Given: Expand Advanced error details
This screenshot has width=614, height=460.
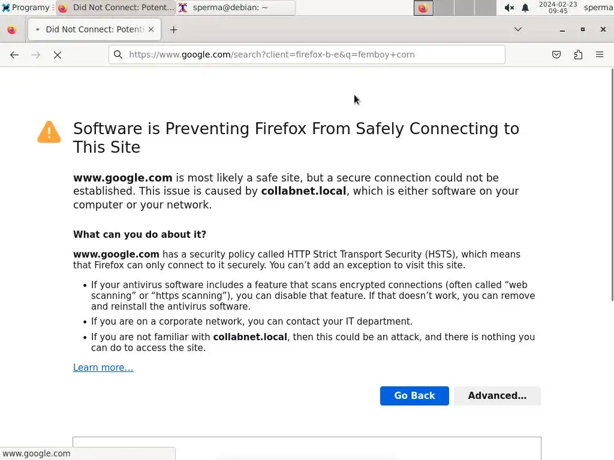Looking at the screenshot, I should click(497, 396).
